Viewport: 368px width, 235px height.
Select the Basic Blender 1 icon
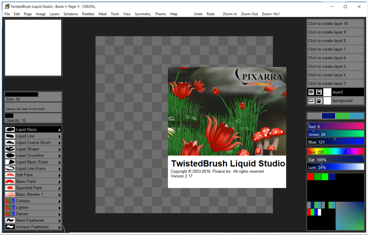pos(10,195)
